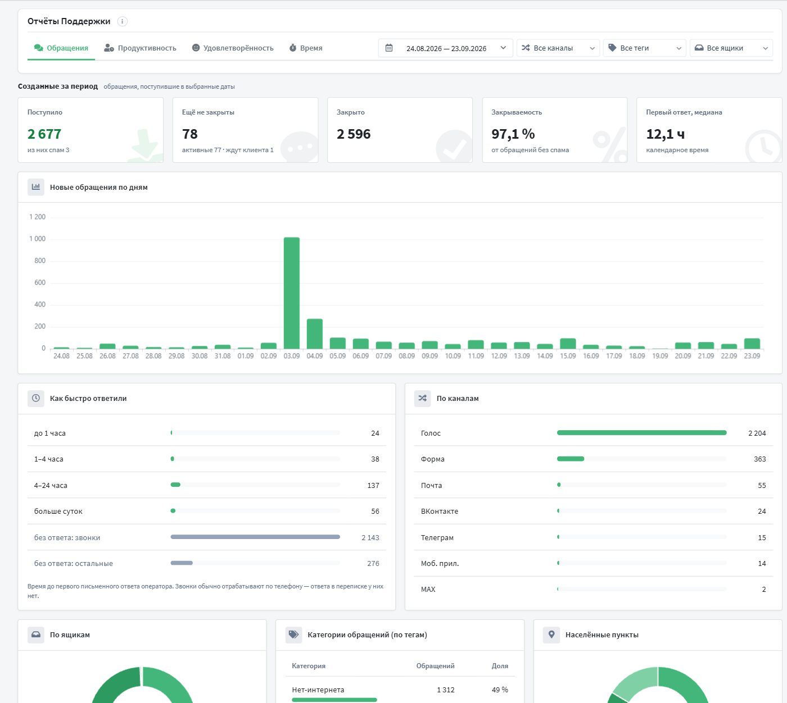Click the MAX channel row label
The height and width of the screenshot is (703, 787).
pos(428,590)
